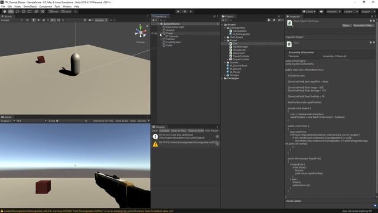378x213 pixels.
Task: Open the Shaded draw mode dropdown
Action: point(12,20)
